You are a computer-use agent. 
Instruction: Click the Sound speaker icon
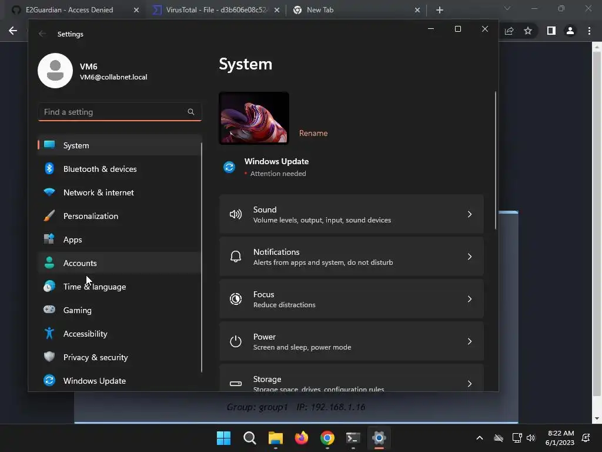pos(235,214)
